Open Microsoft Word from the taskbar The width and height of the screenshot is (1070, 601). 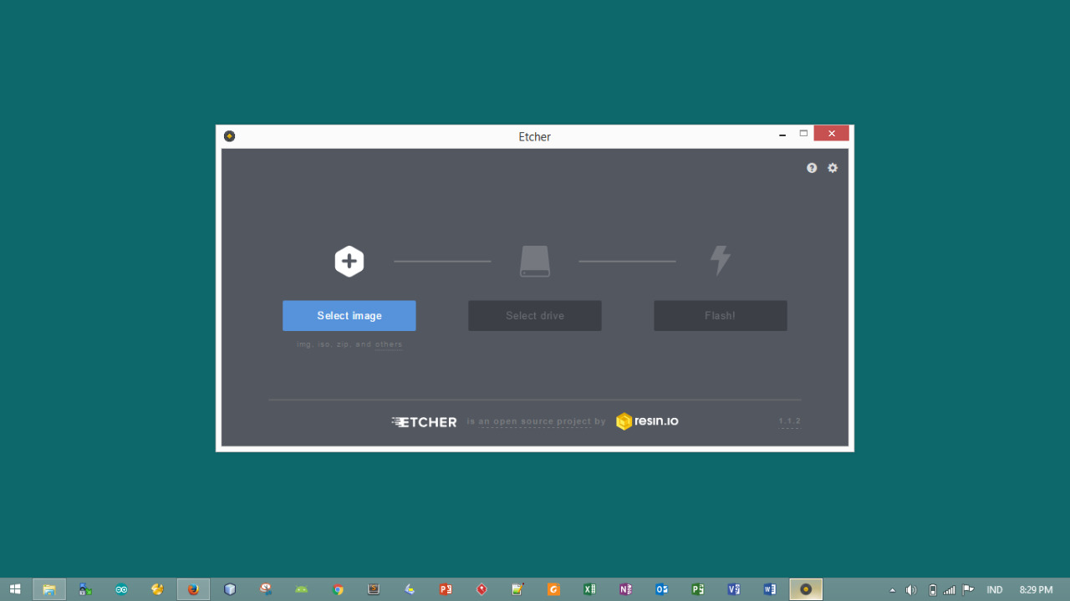pos(769,589)
